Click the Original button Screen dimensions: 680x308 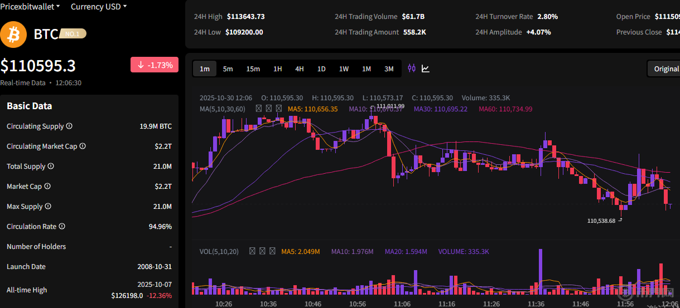pyautogui.click(x=665, y=69)
